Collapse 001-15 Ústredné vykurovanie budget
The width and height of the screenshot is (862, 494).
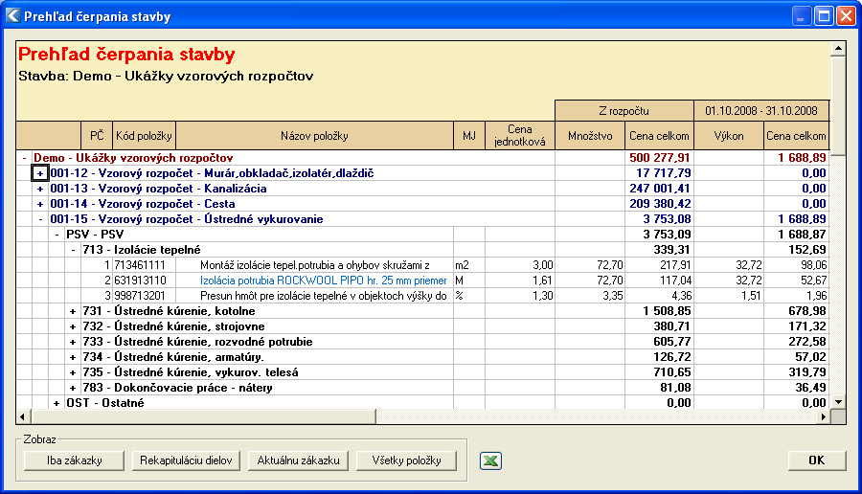tap(40, 219)
